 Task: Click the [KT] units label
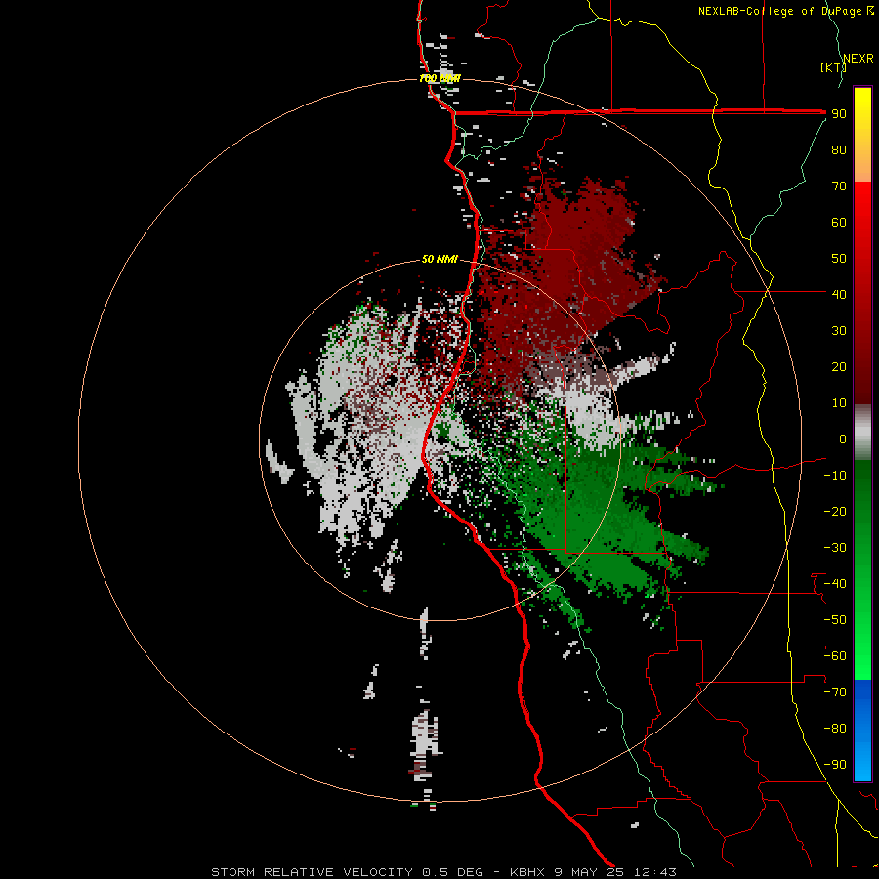[x=833, y=67]
